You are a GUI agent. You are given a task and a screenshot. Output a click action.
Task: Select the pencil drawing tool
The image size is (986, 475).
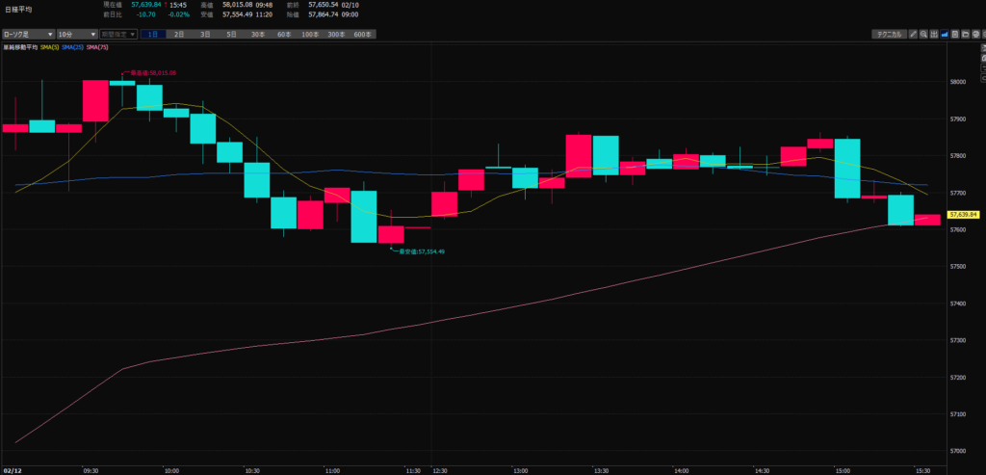tap(913, 34)
